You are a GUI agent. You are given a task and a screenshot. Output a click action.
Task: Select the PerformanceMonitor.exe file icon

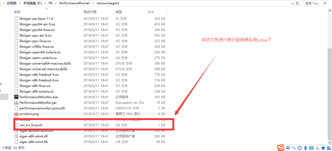(x=16, y=97)
